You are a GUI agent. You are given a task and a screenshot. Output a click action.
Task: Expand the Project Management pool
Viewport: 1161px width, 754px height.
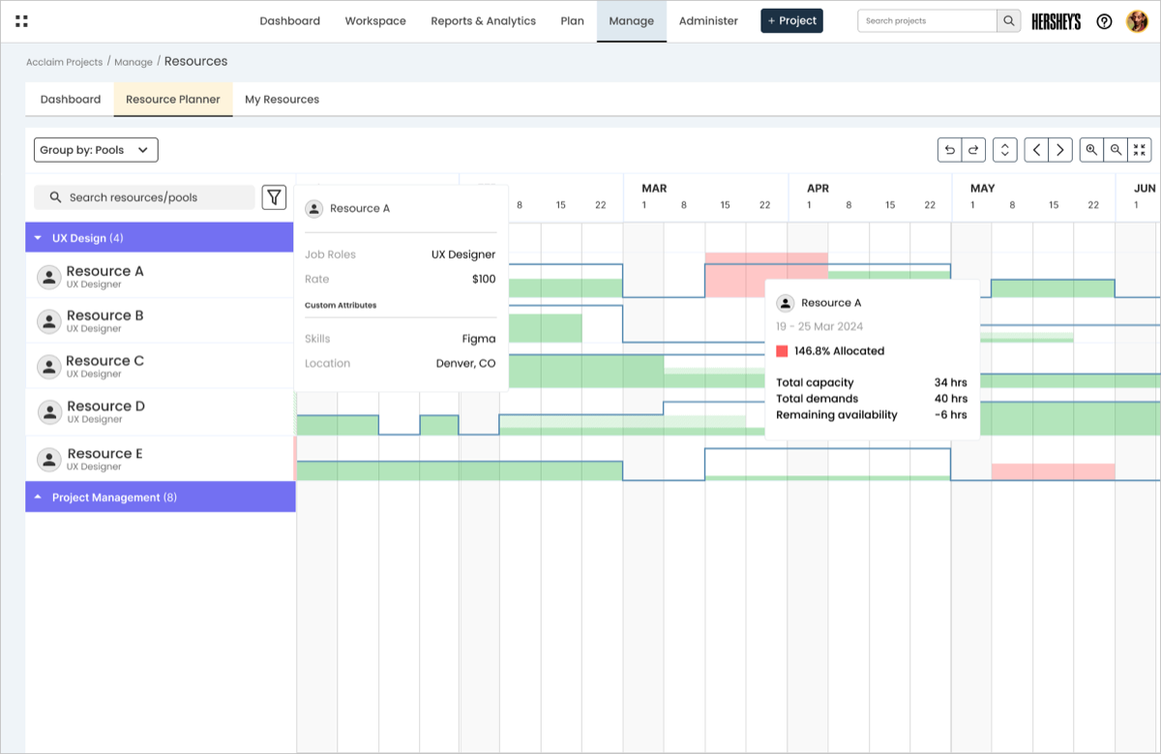38,498
